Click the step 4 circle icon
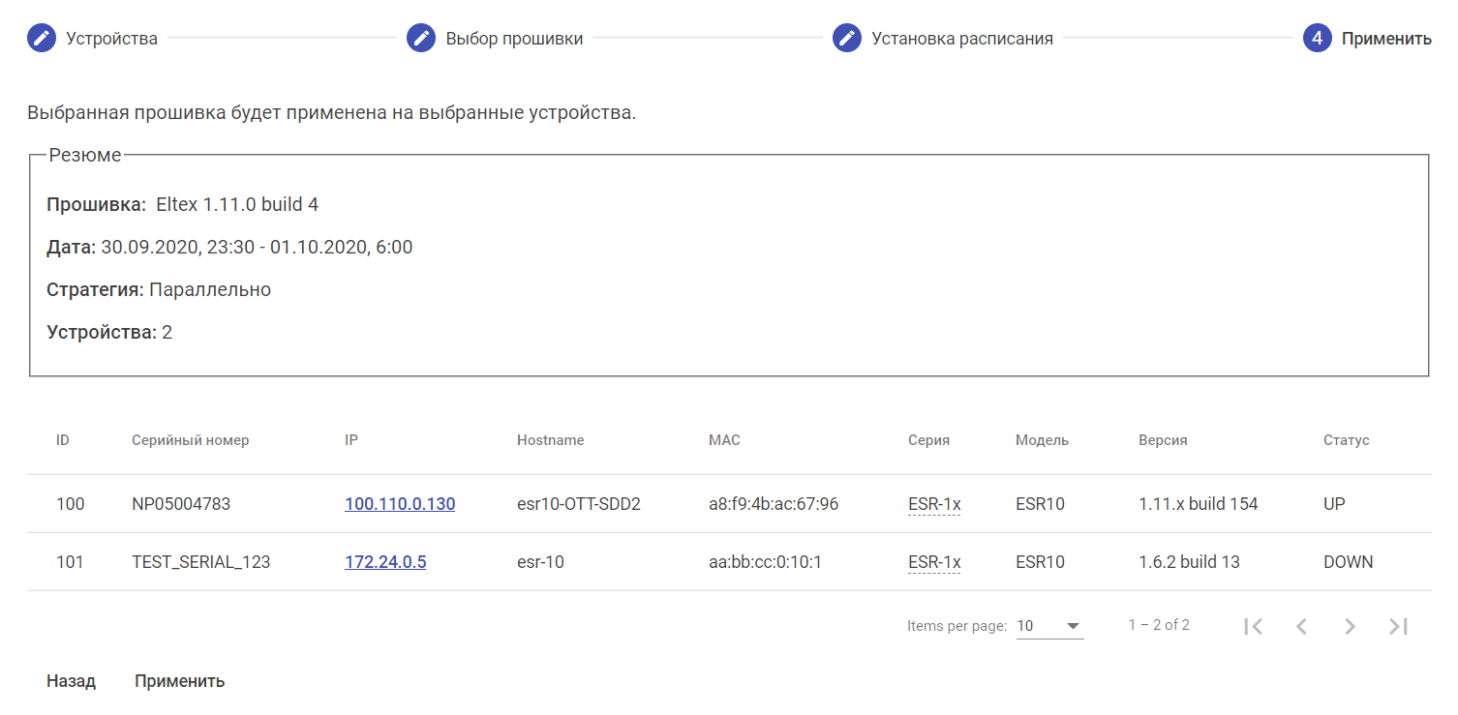This screenshot has width=1458, height=715. click(1318, 39)
